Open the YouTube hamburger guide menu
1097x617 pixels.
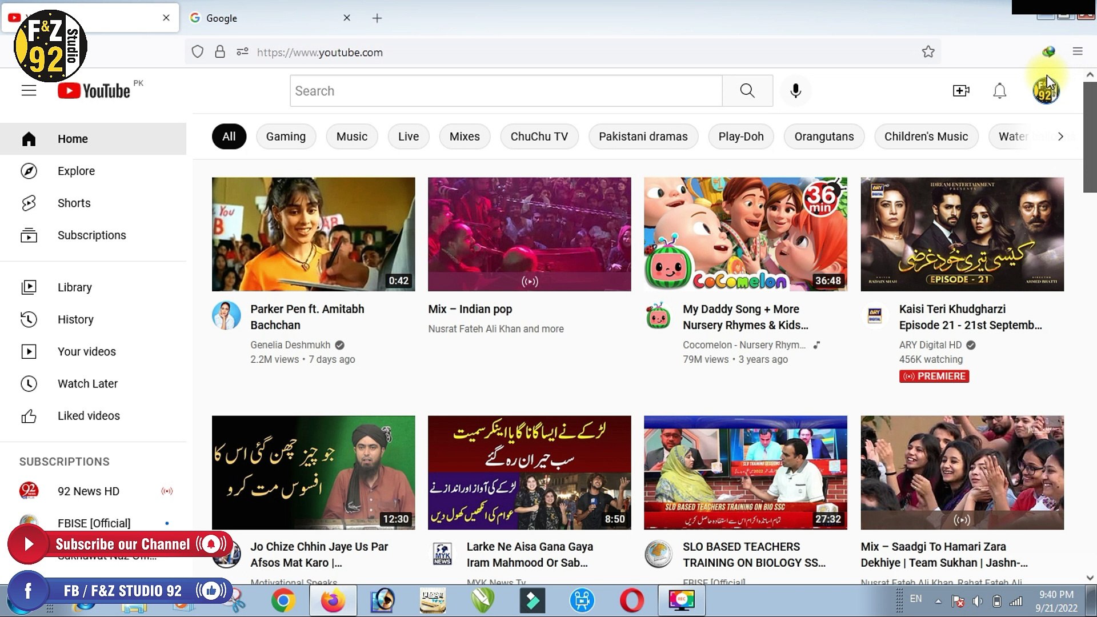point(29,91)
